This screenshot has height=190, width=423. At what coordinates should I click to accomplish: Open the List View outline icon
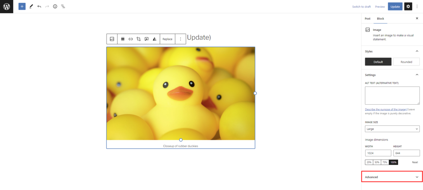pyautogui.click(x=63, y=7)
